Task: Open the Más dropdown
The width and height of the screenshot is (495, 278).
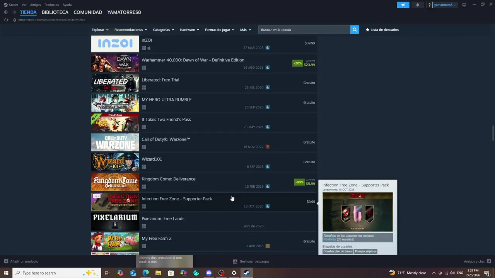Action: (246, 30)
